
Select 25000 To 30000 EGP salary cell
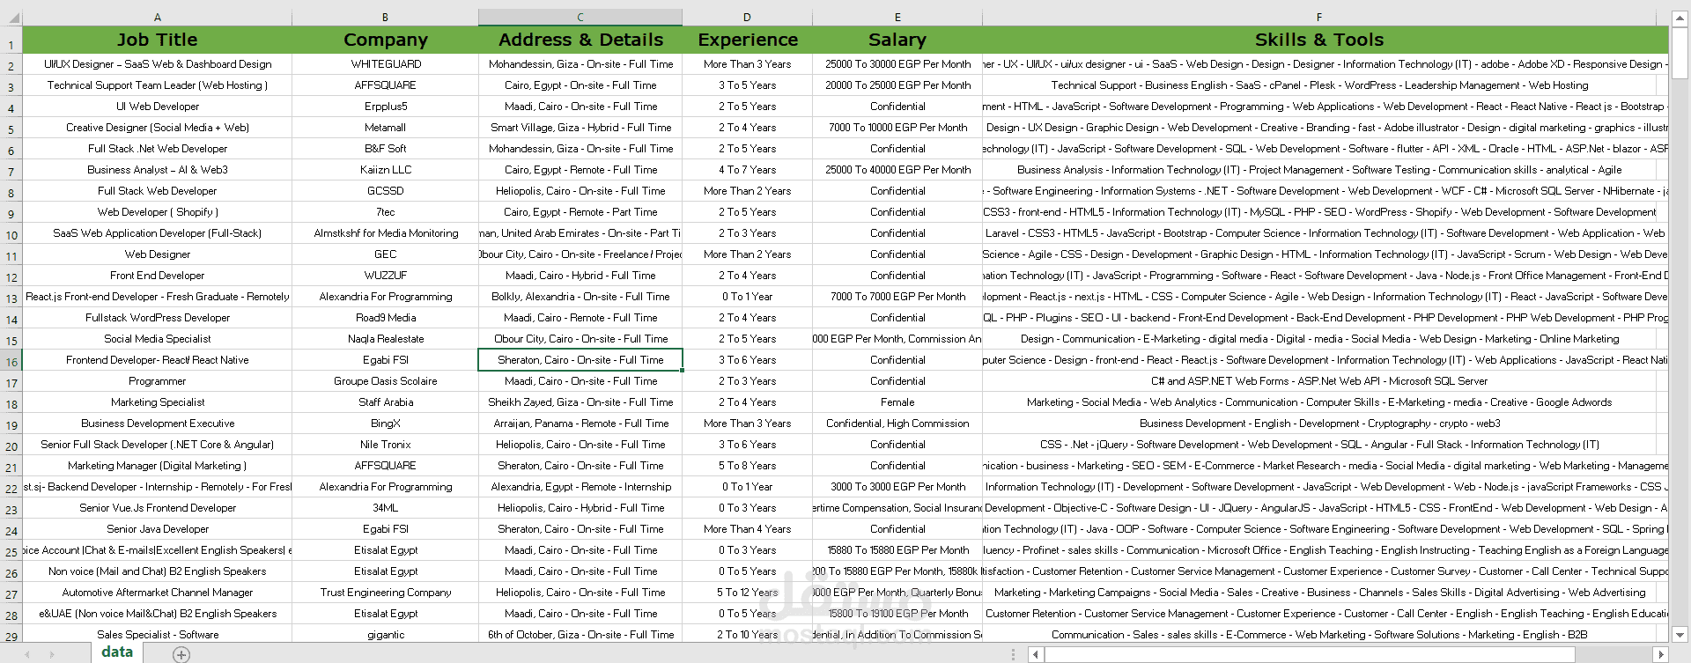click(897, 64)
